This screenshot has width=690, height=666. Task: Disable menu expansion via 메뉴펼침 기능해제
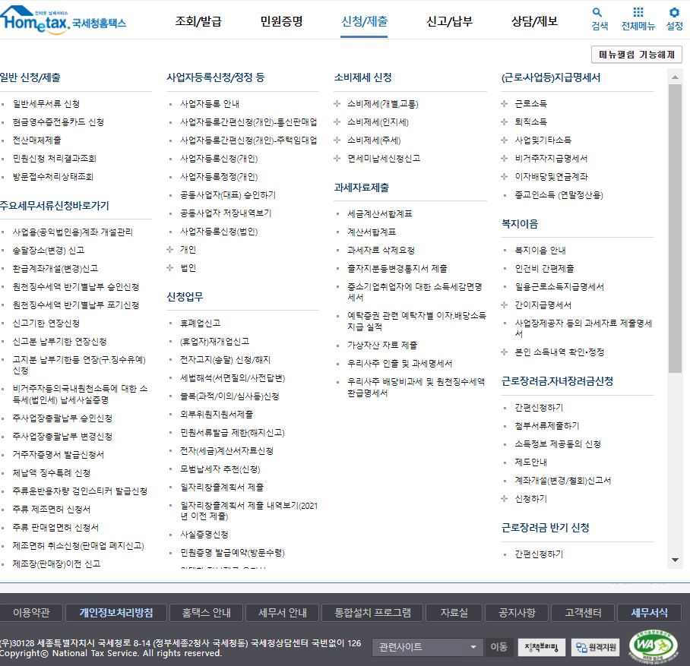638,55
